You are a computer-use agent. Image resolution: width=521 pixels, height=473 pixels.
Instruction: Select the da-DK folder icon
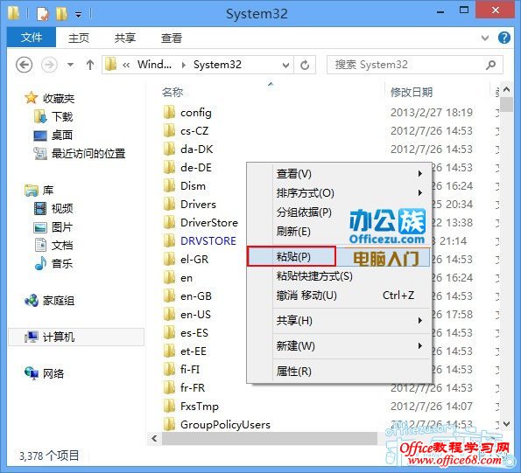point(169,150)
